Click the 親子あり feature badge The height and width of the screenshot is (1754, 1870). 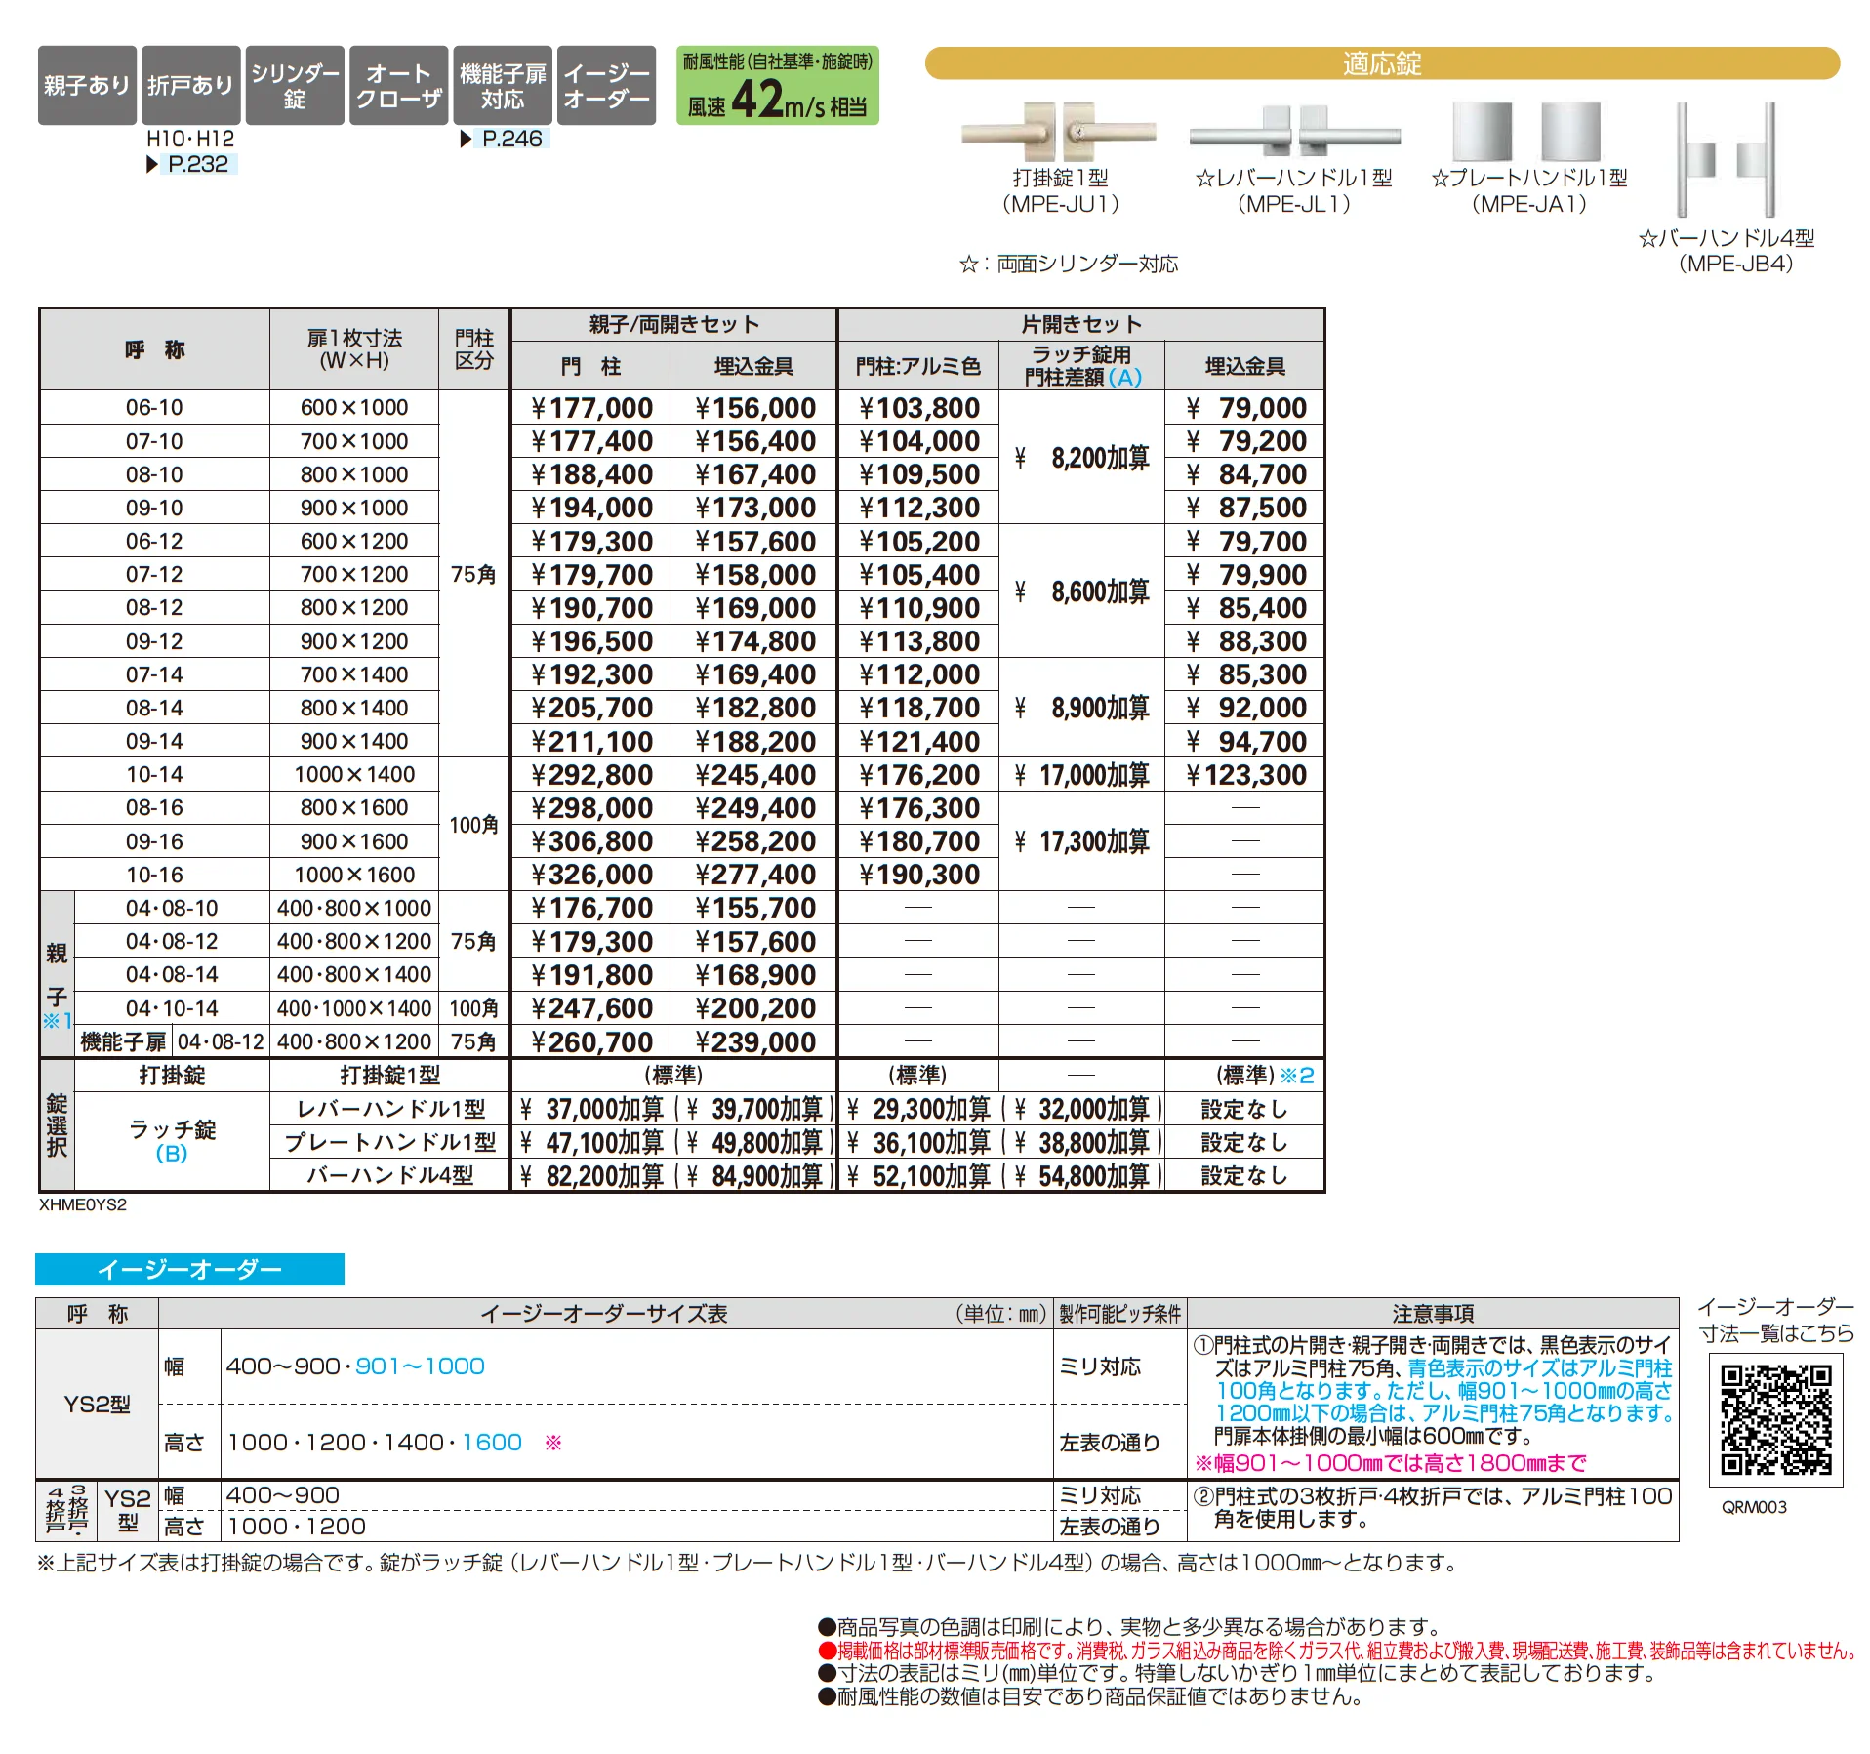(87, 85)
